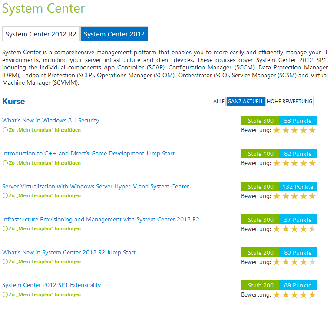
Task: Add System Center 2012 R2 Jump Start to Lernplan
Action: 42,261
